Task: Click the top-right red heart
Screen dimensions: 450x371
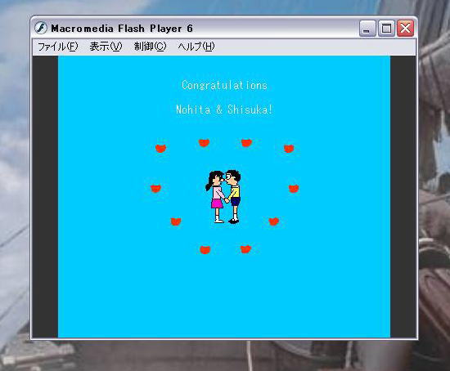Action: point(289,149)
